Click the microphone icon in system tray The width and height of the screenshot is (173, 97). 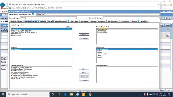coord(148,95)
